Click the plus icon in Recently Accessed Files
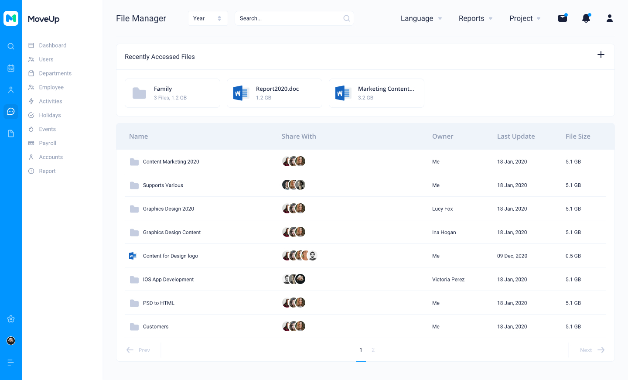 coord(601,55)
